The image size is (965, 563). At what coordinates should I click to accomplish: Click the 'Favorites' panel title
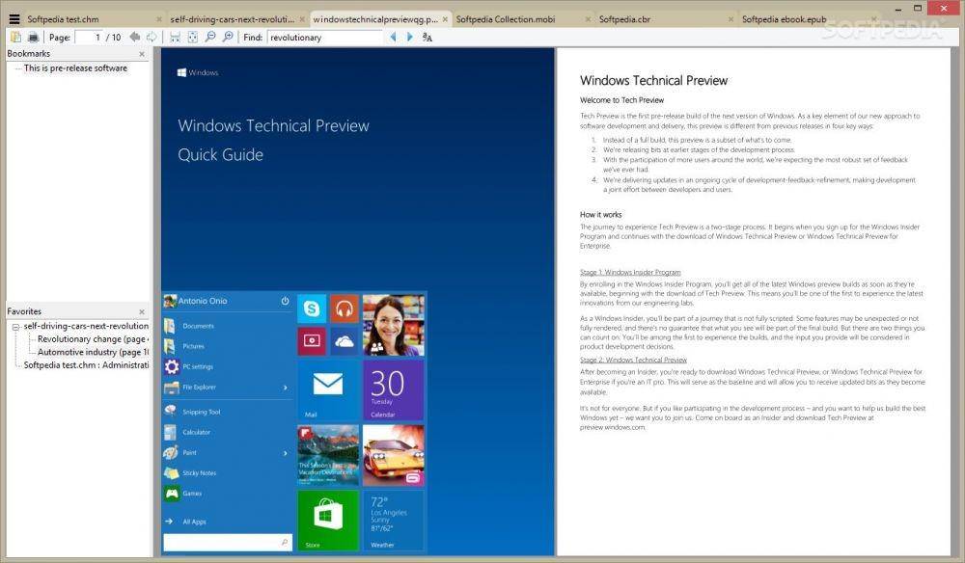pos(24,311)
